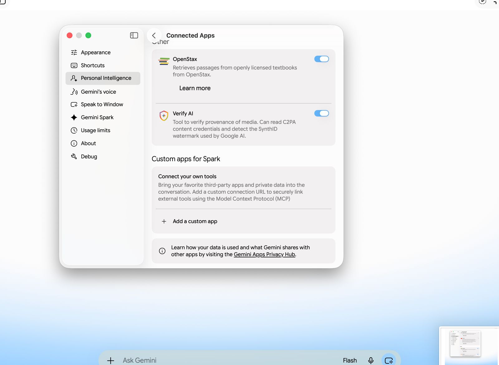Image resolution: width=499 pixels, height=365 pixels.
Task: Click the OpenStax app name
Action: point(185,59)
